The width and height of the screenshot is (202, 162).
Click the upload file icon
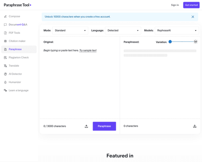86,126
